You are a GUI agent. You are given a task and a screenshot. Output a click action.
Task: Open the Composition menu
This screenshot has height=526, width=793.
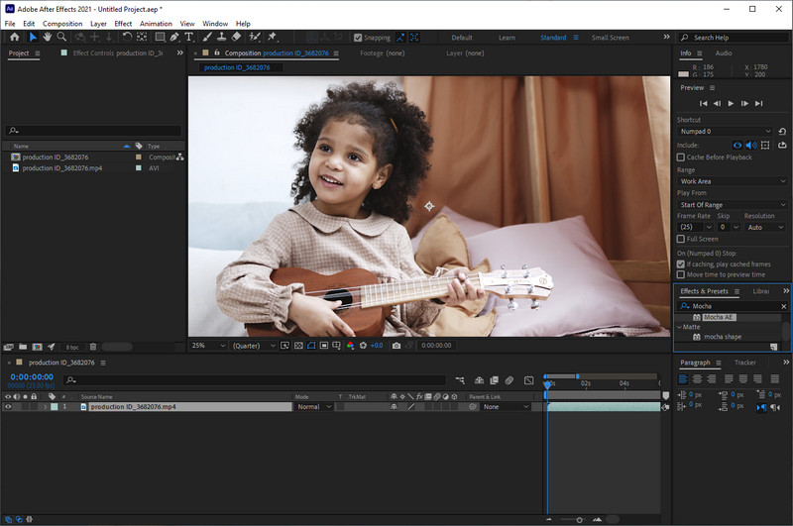coord(62,23)
